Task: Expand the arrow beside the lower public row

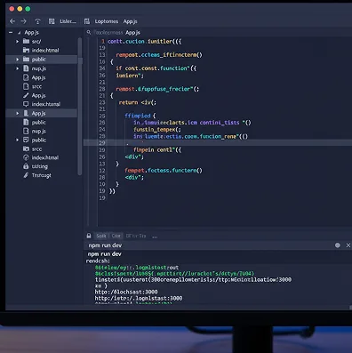Action: click(x=18, y=140)
